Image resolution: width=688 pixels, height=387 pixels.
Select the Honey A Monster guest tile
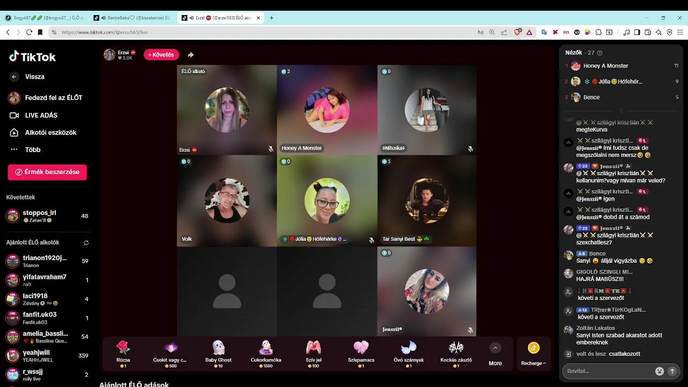click(x=327, y=110)
